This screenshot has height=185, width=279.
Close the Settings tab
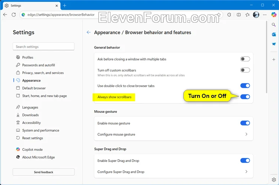[x=57, y=6]
